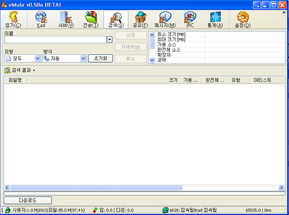The image size is (289, 215).
Task: Click the eD2K connection globe status icon
Action: click(165, 210)
